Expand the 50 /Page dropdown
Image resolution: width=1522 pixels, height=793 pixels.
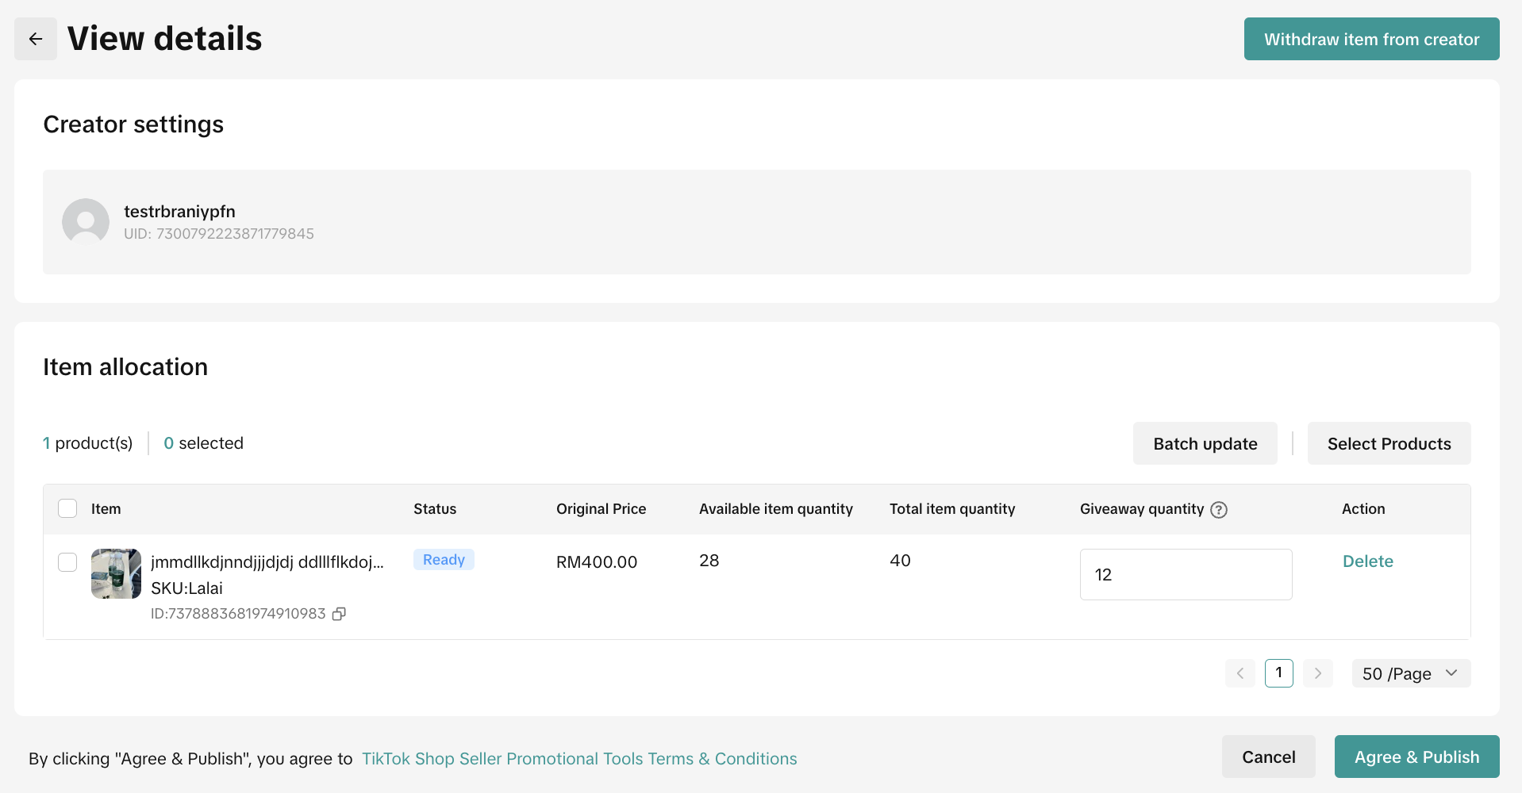(x=1410, y=673)
